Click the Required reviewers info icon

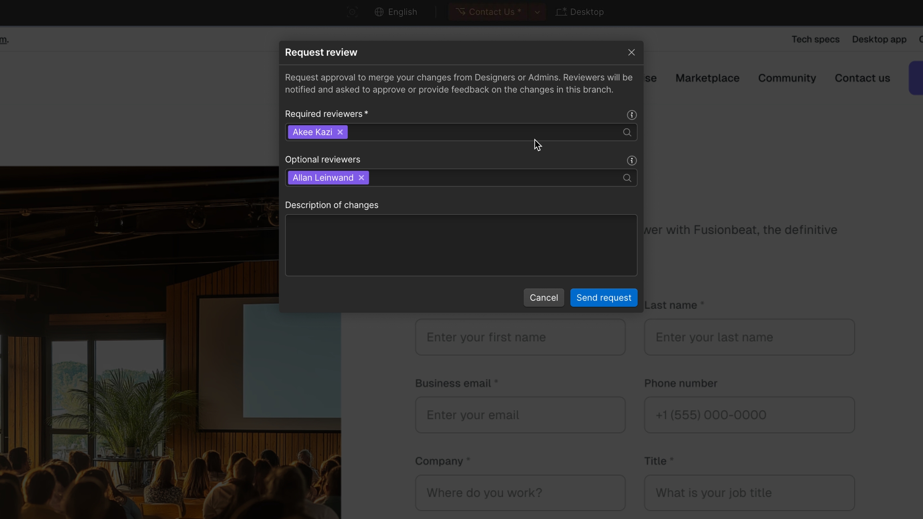pos(631,115)
